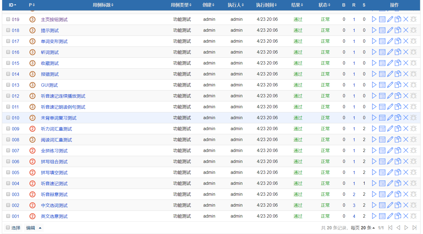Check the box for case 007
This screenshot has width=423, height=234.
tap(8, 150)
